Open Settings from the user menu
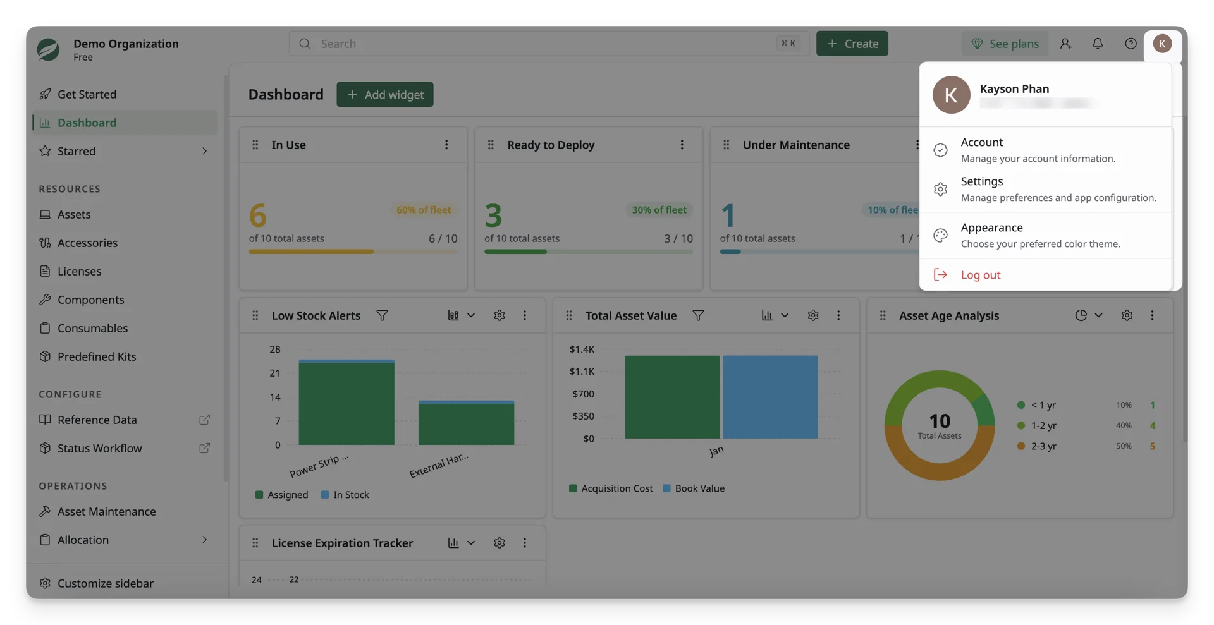This screenshot has width=1214, height=625. click(x=1045, y=189)
